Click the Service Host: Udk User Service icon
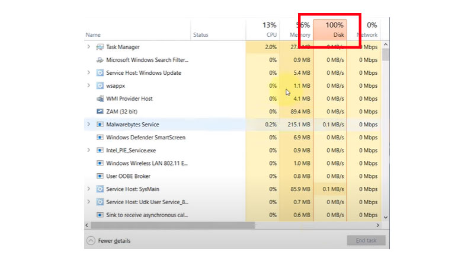The height and width of the screenshot is (267, 474). [x=100, y=202]
